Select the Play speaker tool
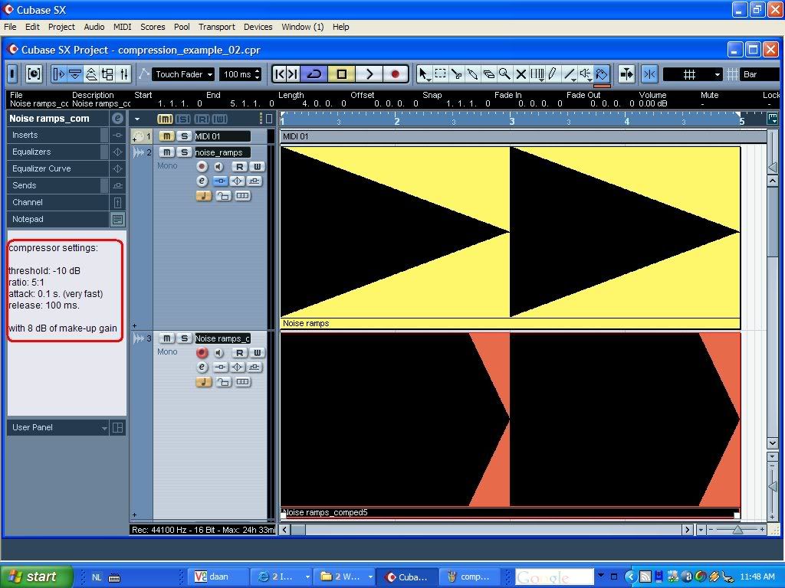The width and height of the screenshot is (785, 588). coord(585,74)
